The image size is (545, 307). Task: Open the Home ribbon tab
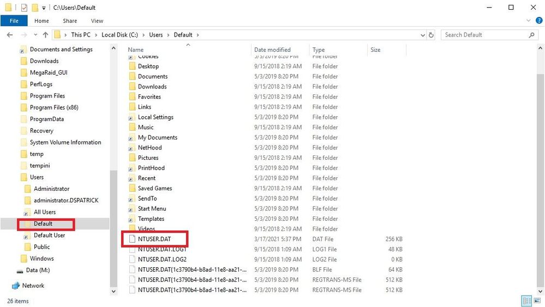[x=41, y=21]
